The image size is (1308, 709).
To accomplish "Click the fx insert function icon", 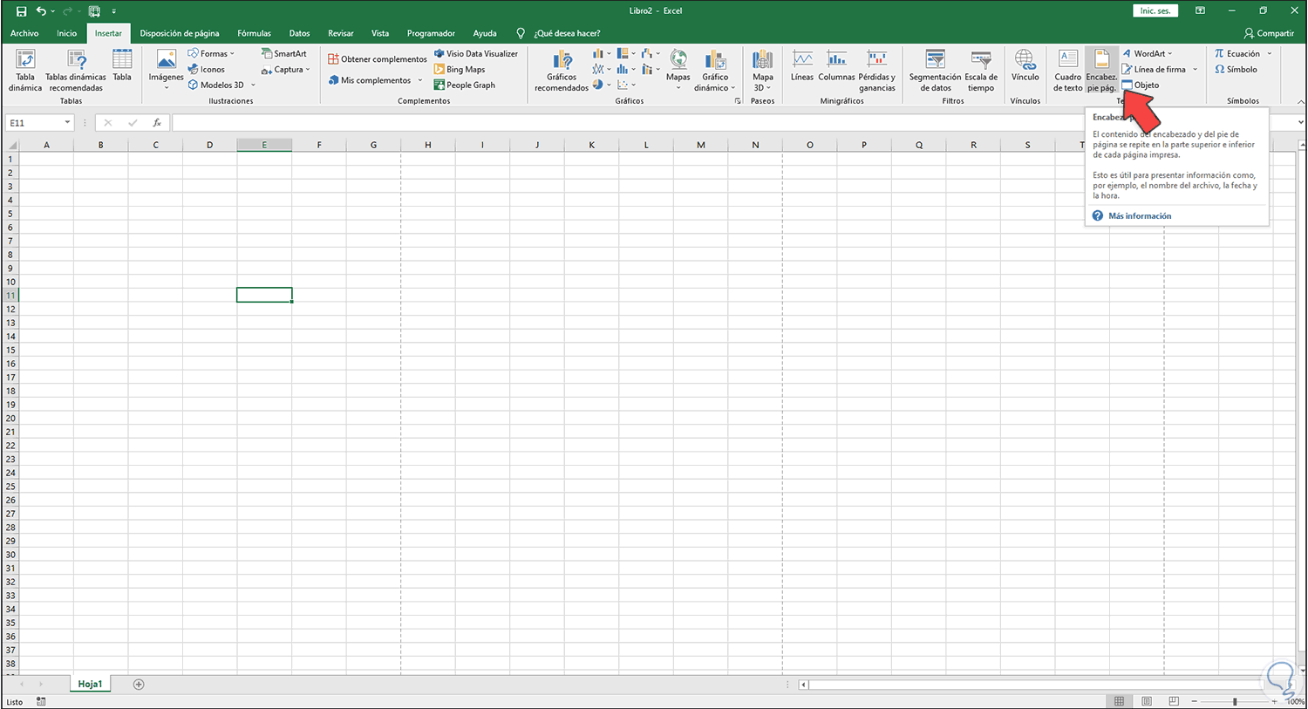I will 157,123.
